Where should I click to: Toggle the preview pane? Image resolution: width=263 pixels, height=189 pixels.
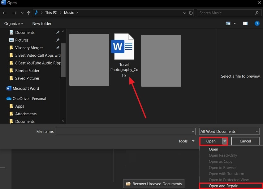tap(245, 23)
